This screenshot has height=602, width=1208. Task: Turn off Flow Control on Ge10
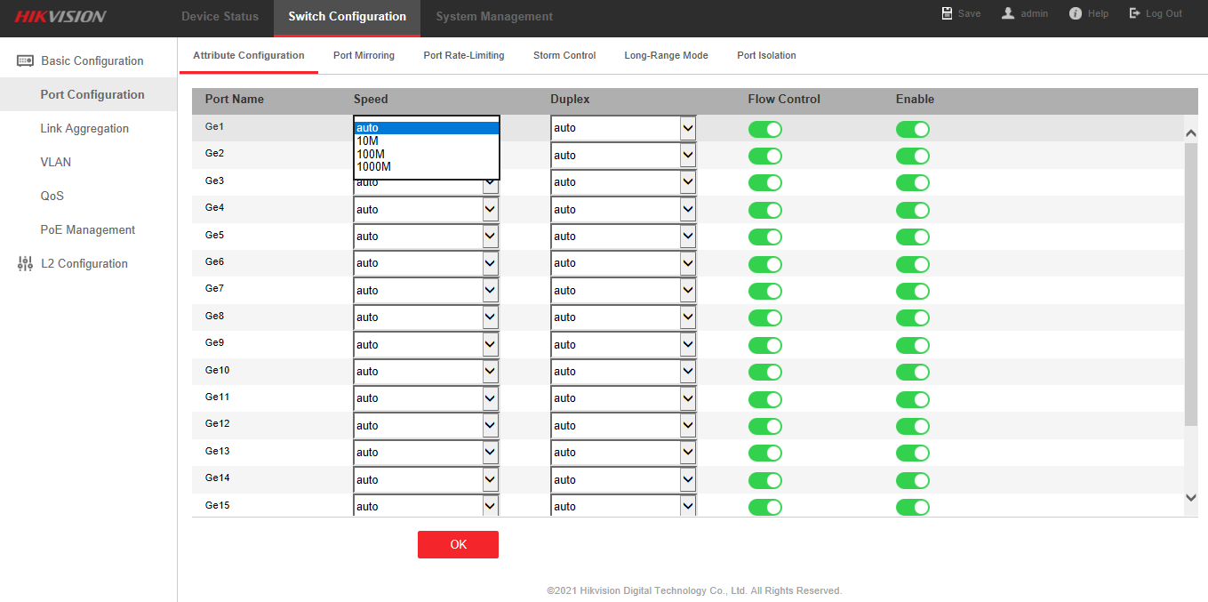764,372
